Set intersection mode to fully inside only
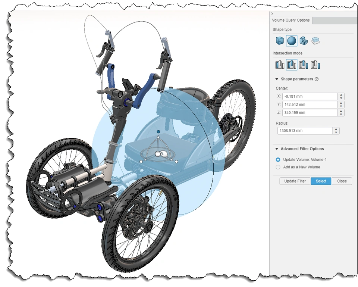This screenshot has height=287, width=358. pos(280,65)
